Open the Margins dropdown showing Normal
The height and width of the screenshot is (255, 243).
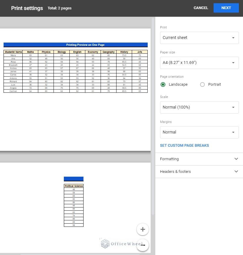click(x=199, y=132)
